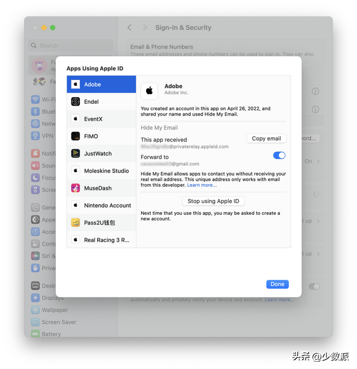The width and height of the screenshot is (357, 369).
Task: Click Stop using Apple ID button
Action: coord(213,201)
